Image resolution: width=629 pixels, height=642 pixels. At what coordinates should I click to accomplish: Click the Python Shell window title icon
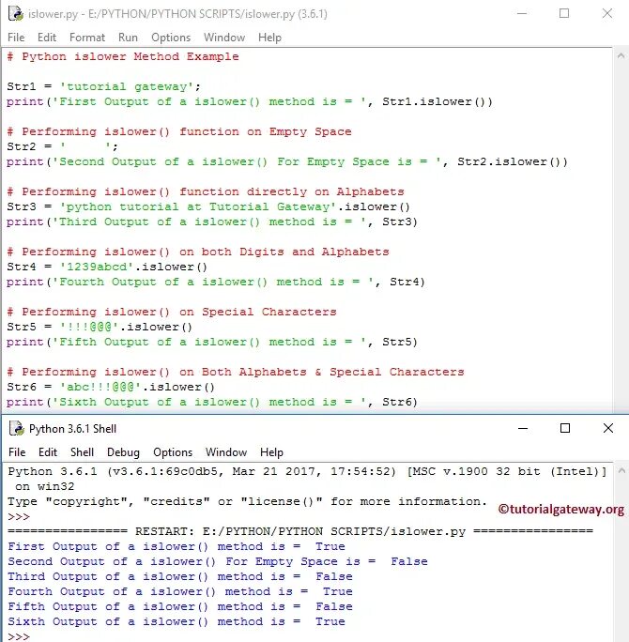click(17, 428)
